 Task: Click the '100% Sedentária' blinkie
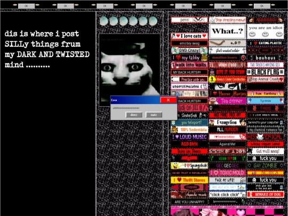189,130
